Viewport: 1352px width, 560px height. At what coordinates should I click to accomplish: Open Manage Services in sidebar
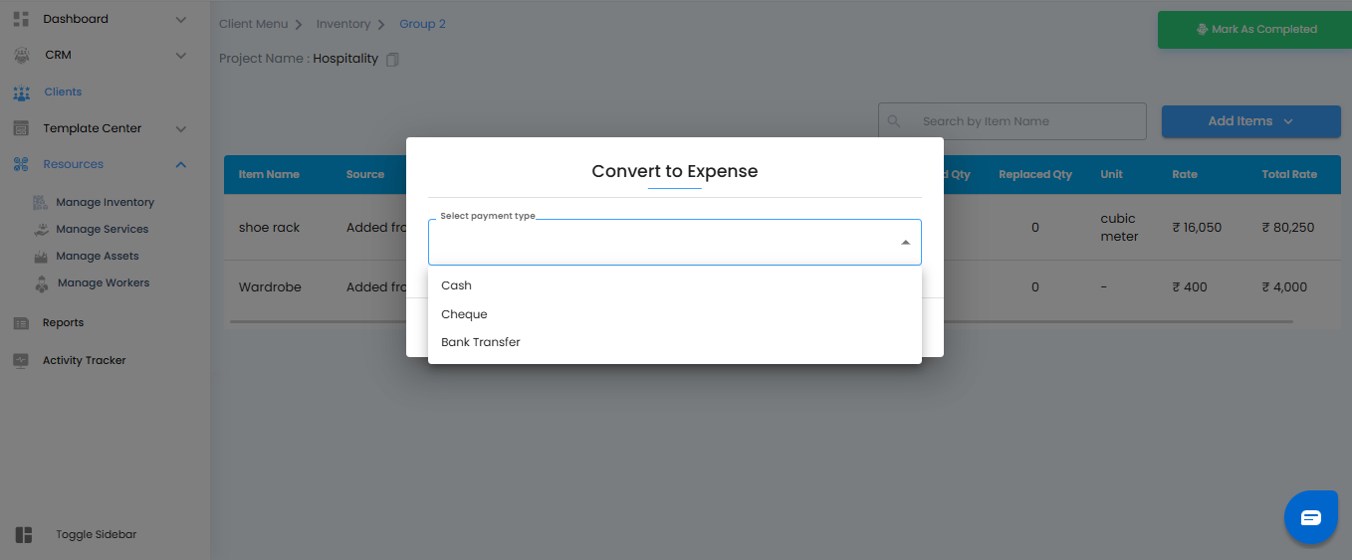point(102,230)
